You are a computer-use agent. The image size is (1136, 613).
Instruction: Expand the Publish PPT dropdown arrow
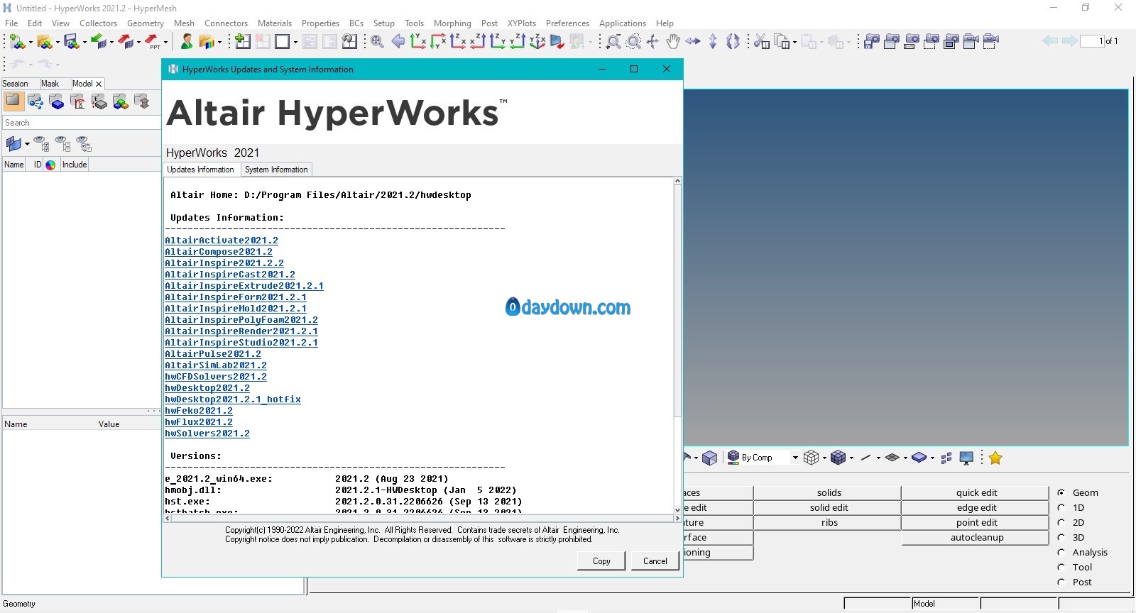pos(165,43)
